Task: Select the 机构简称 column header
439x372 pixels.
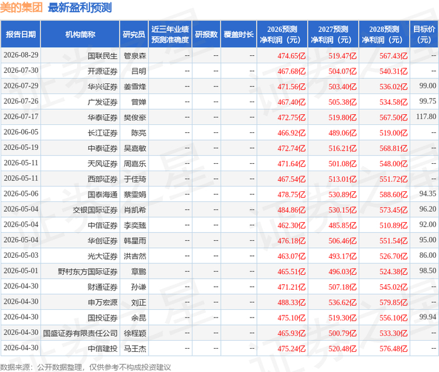Action: click(80, 34)
